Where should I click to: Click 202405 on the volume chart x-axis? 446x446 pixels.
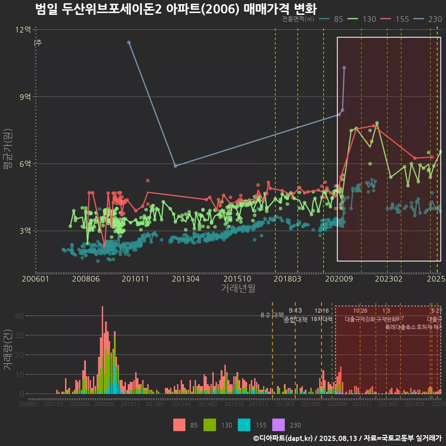point(414,404)
